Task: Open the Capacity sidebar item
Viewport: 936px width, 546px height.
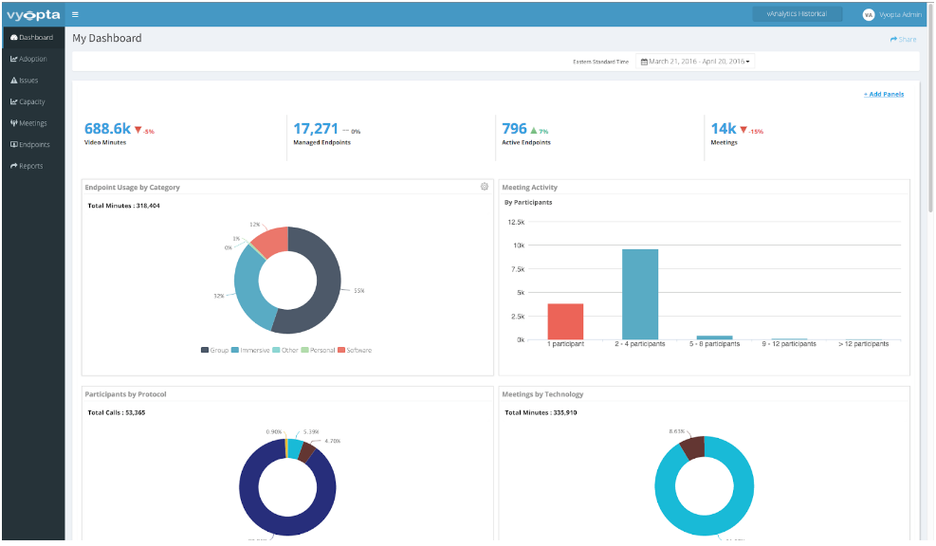Action: click(x=33, y=101)
